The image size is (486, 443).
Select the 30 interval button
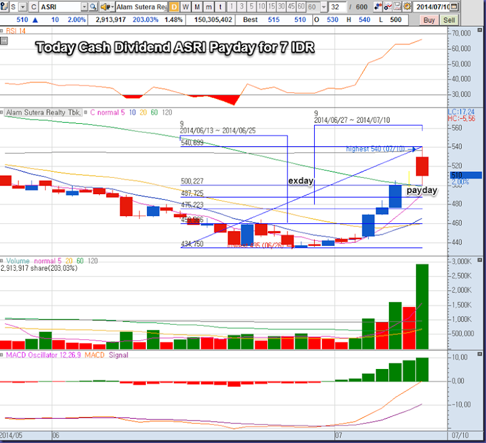281,7
